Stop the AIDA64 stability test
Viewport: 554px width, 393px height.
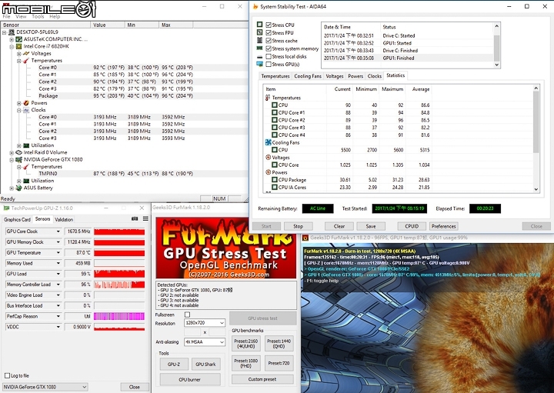coord(298,226)
